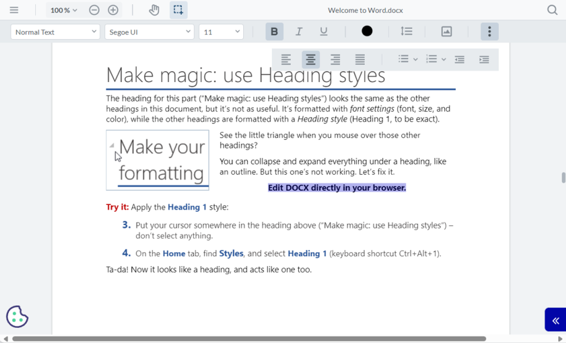The height and width of the screenshot is (343, 566).
Task: Activate the area selection tool
Action: tap(178, 9)
